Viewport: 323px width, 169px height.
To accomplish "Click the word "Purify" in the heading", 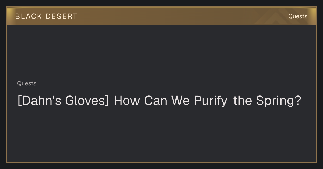I will 210,101.
